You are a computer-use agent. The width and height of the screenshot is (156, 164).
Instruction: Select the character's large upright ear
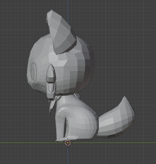[x=62, y=34]
